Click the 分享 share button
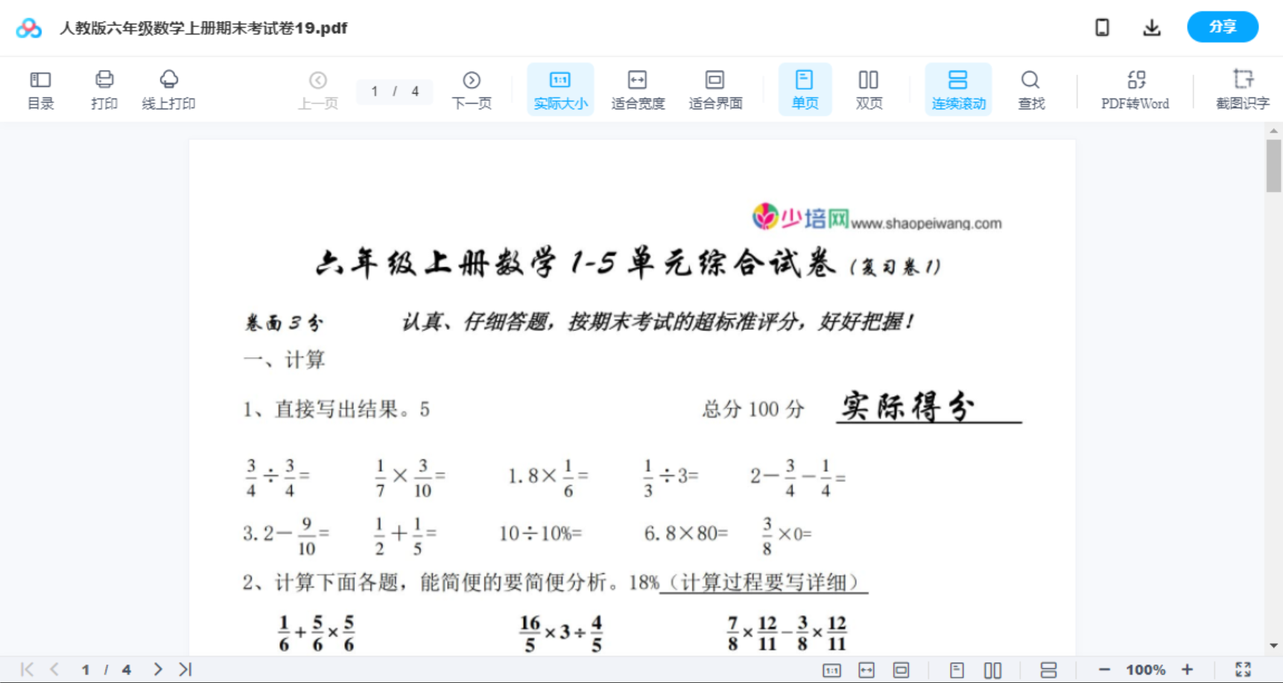 click(1222, 27)
